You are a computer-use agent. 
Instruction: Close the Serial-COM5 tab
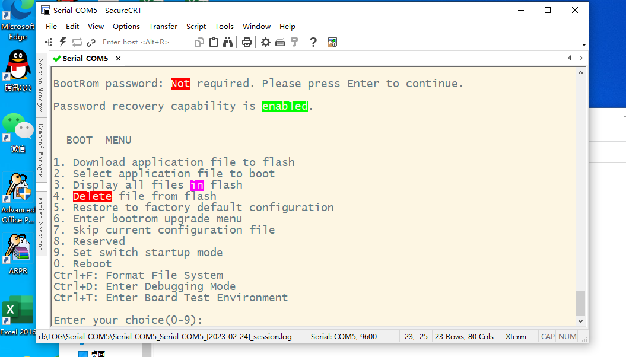(x=118, y=59)
